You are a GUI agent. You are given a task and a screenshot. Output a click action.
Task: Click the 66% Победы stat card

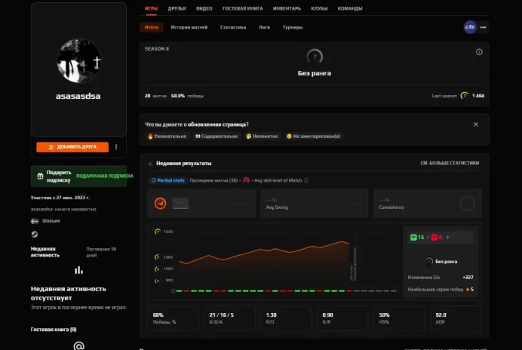tap(173, 318)
